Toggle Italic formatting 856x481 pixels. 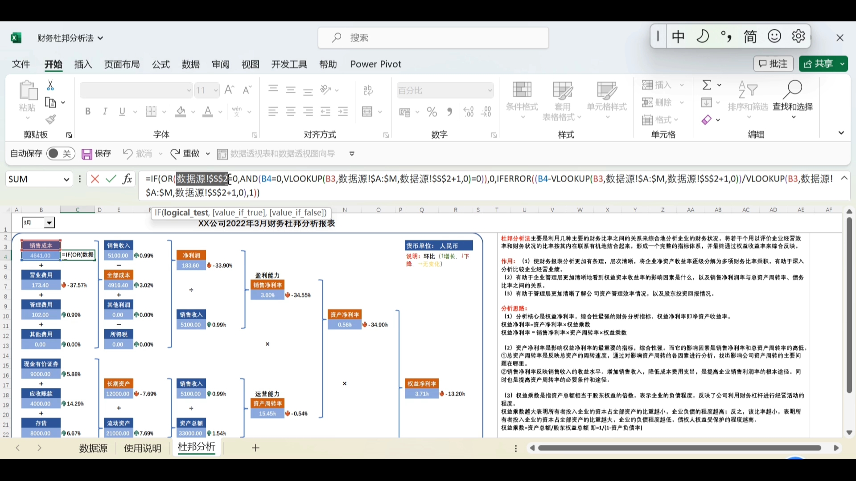click(x=105, y=111)
